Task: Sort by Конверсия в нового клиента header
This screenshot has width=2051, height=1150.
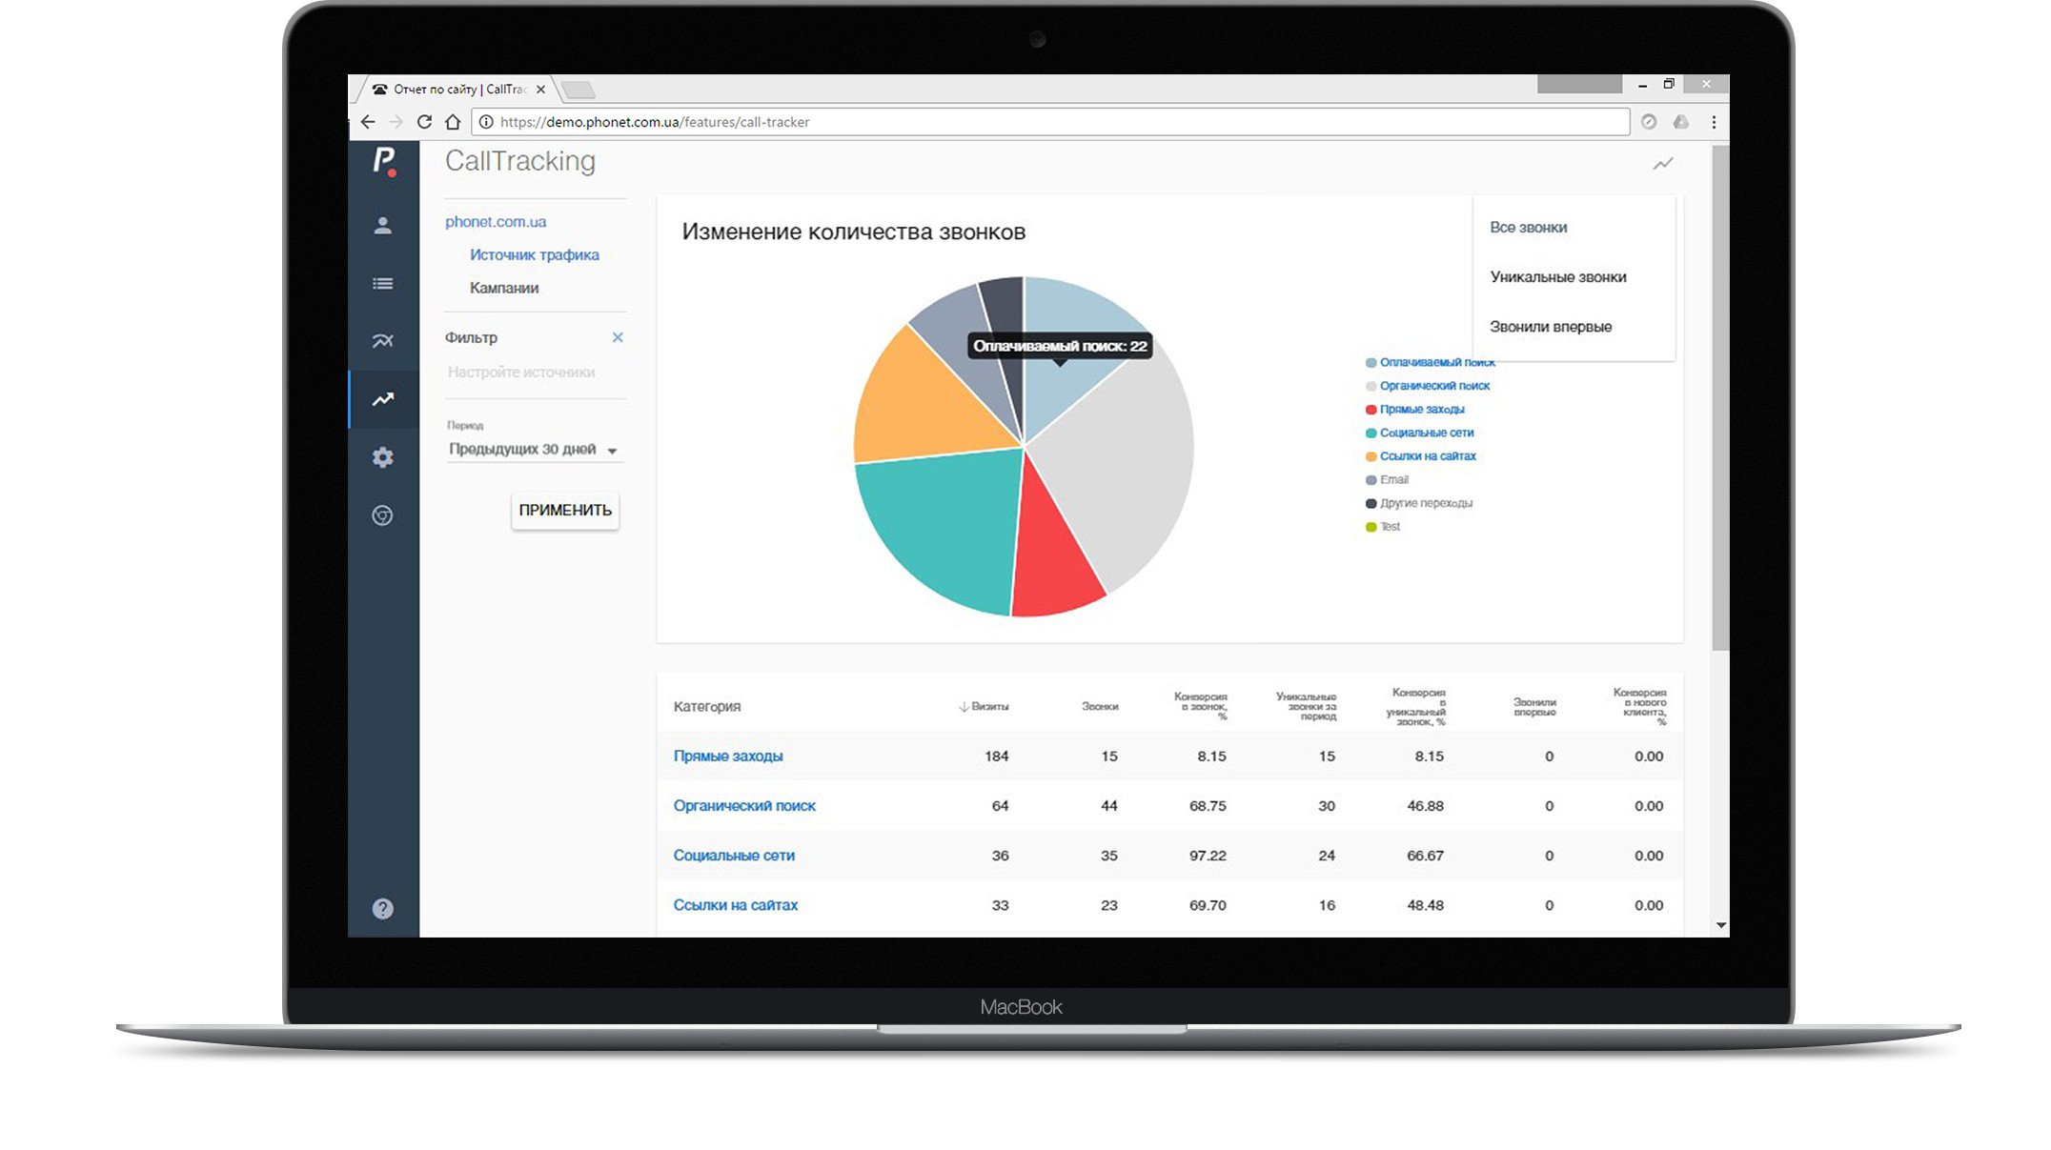Action: point(1639,707)
